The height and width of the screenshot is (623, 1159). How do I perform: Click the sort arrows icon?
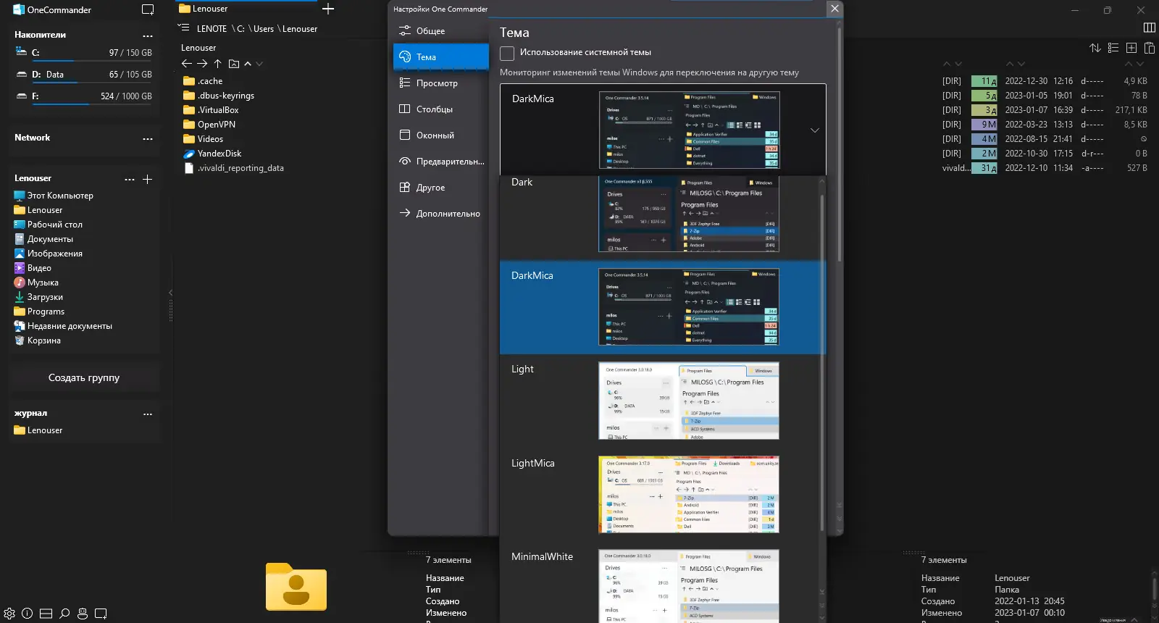pos(1095,48)
